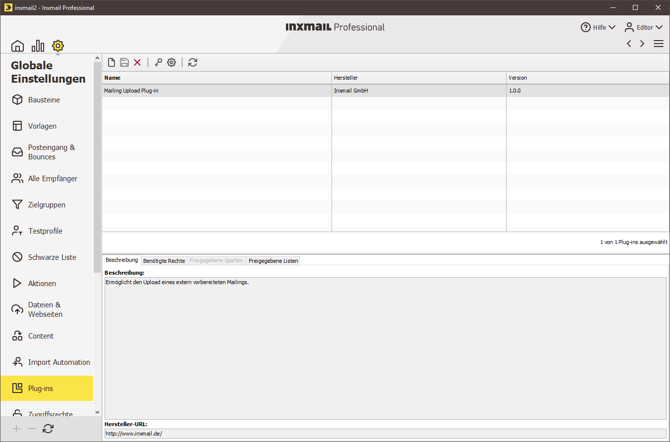Switch to the Benötigte Rechte tab
The height and width of the screenshot is (442, 670).
click(x=164, y=261)
